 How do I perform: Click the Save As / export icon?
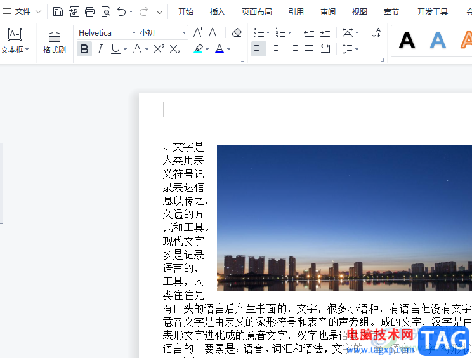pos(74,11)
